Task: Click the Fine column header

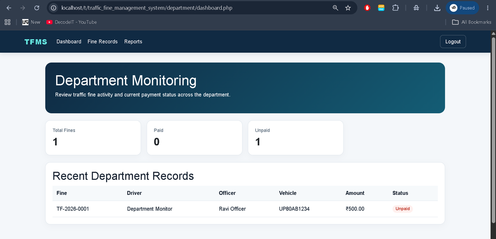Action: coord(62,193)
